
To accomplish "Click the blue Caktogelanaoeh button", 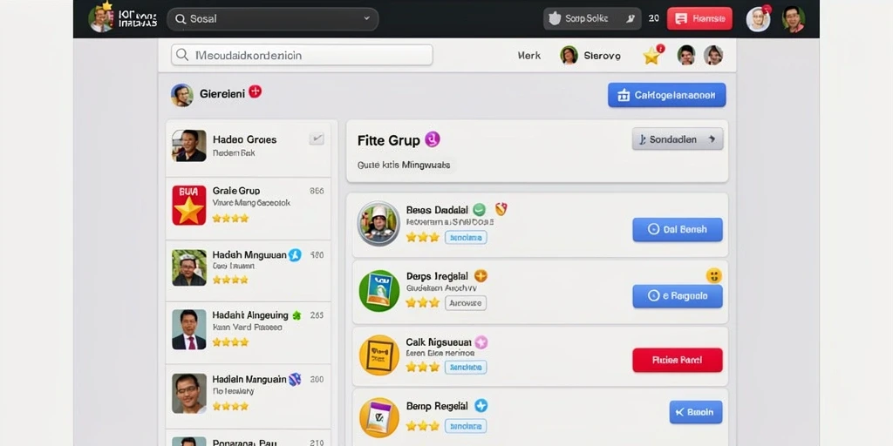I will coord(667,95).
